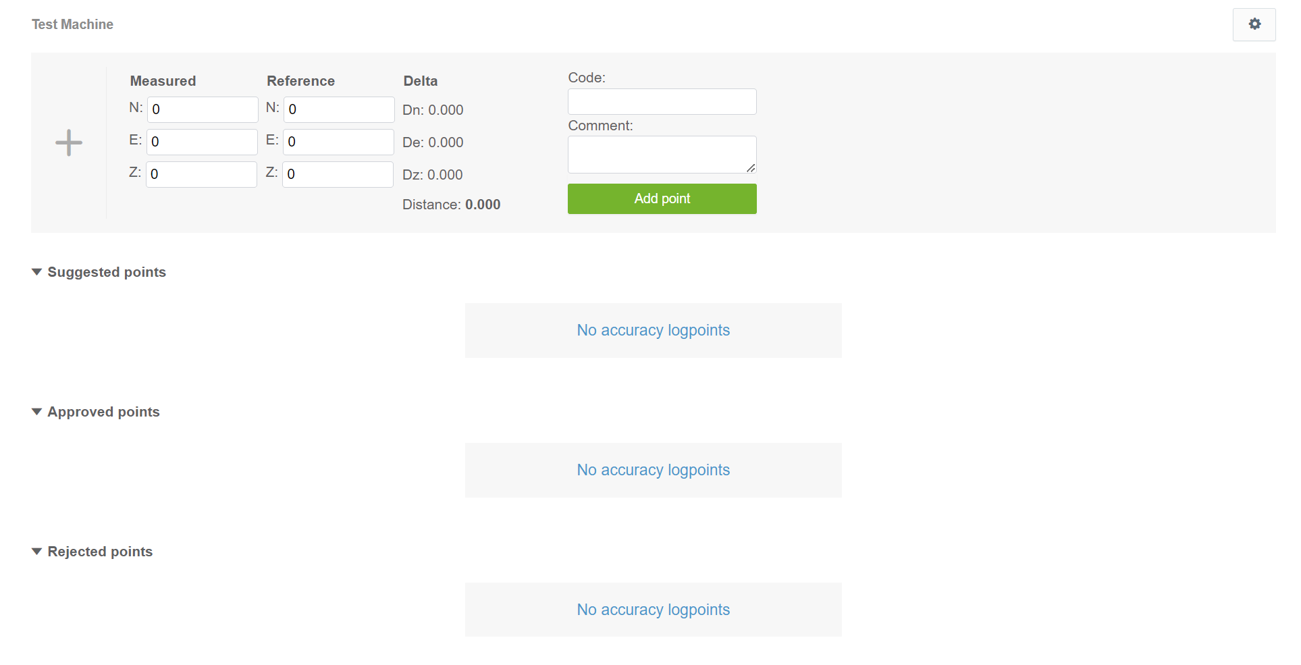
Task: Click into the Comment text area
Action: (x=662, y=155)
